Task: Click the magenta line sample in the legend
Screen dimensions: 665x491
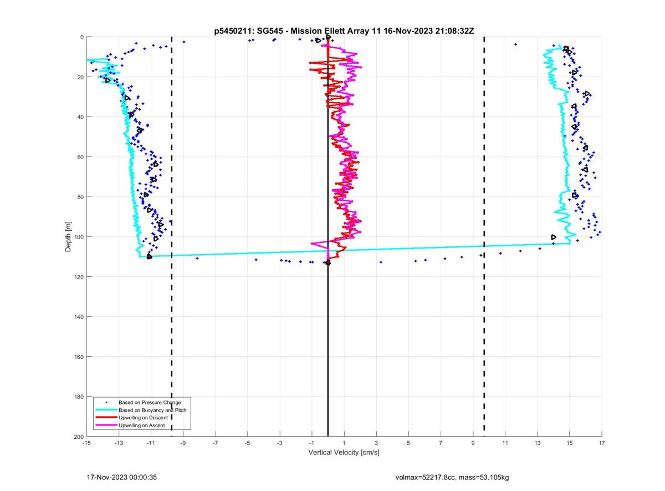Action: pyautogui.click(x=106, y=426)
